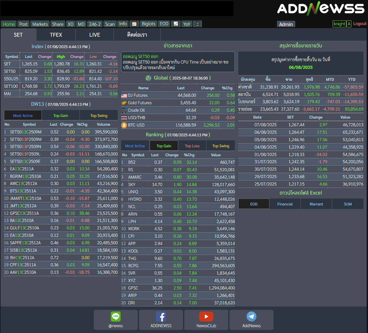
Task: Click the GPSC symbol in Ranking
Action: click(x=133, y=288)
